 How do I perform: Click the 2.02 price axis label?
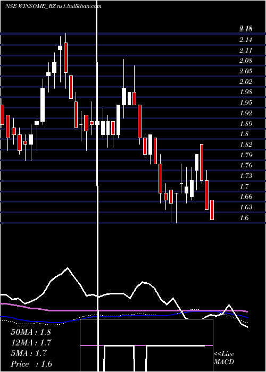click(x=246, y=82)
